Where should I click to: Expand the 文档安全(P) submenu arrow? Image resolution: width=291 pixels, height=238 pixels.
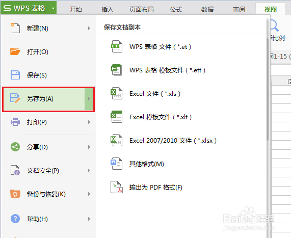tap(89, 170)
